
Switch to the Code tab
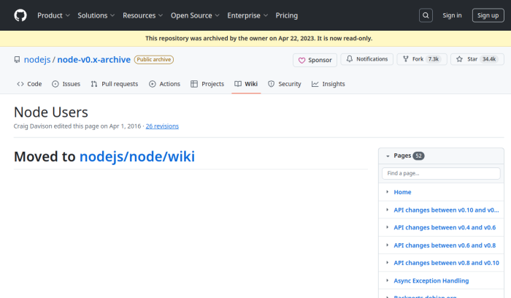[x=29, y=84]
